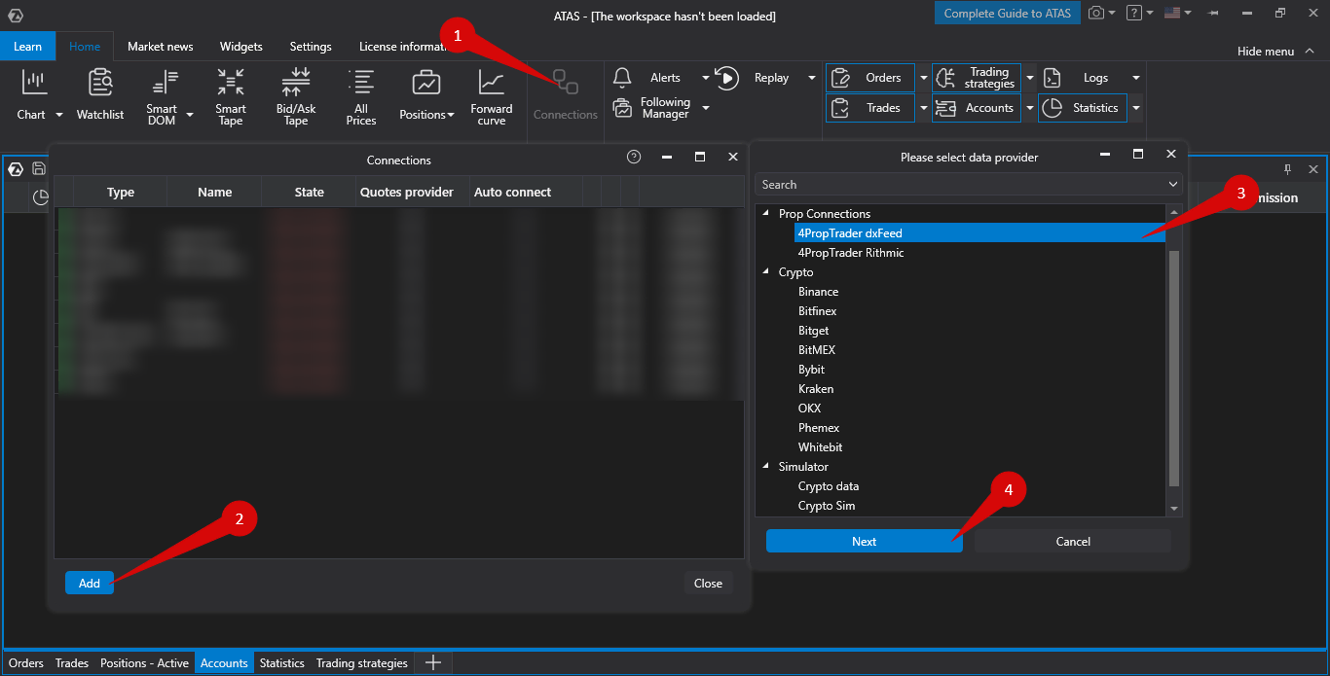Switch to the Statistics bottom tab

281,662
